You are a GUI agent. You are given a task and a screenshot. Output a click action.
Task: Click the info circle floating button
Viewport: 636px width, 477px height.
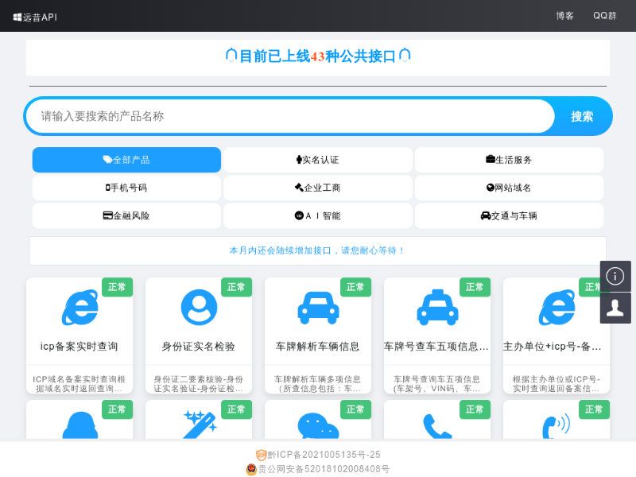point(615,276)
